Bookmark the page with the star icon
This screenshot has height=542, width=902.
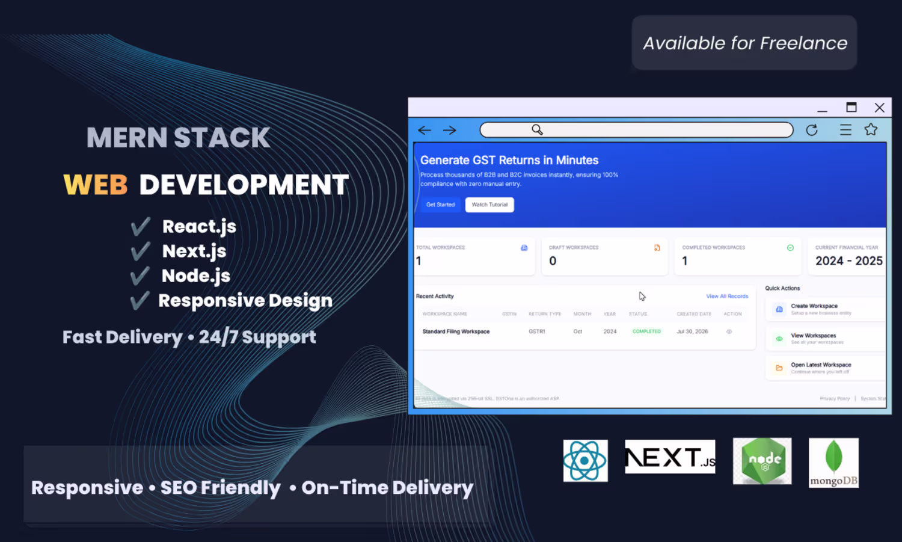pyautogui.click(x=871, y=129)
